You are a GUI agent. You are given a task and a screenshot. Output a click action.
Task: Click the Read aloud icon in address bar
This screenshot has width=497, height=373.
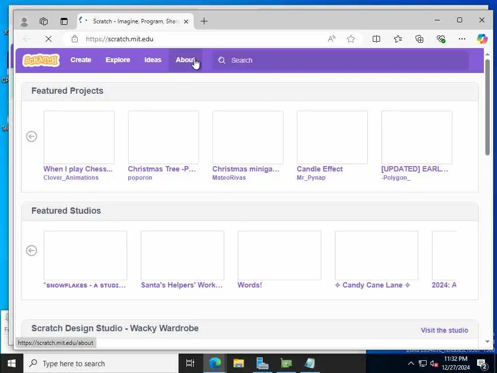tap(331, 39)
